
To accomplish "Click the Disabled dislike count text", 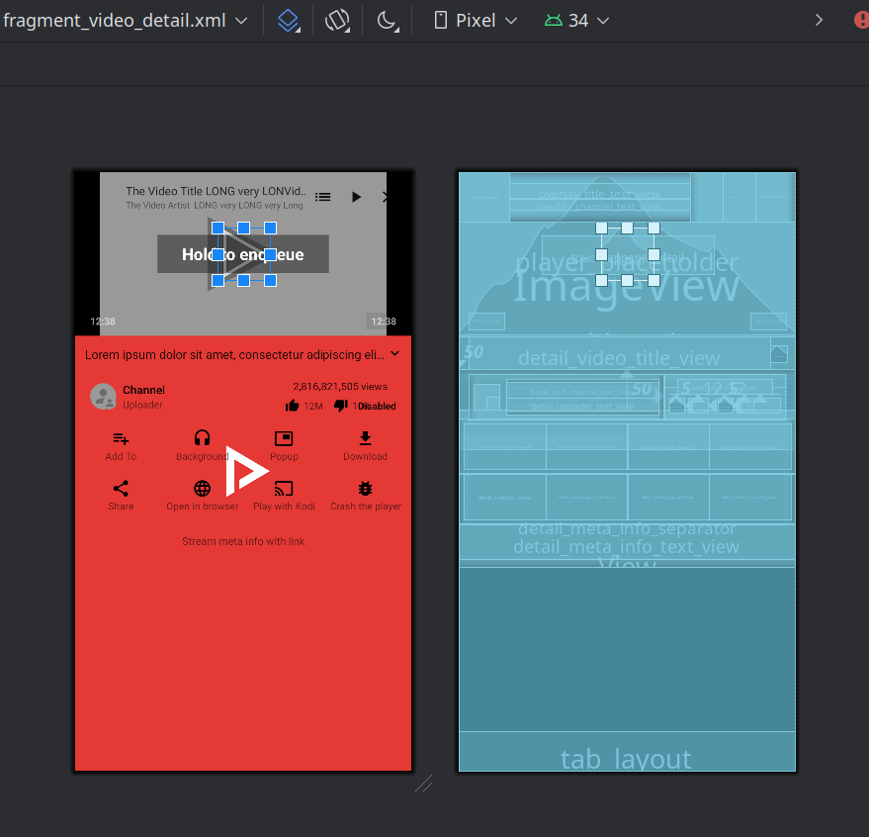I will pyautogui.click(x=377, y=406).
